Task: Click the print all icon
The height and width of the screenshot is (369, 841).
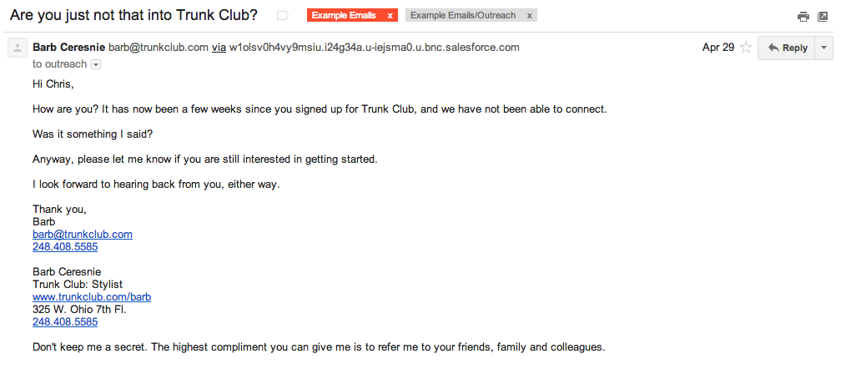Action: (803, 16)
